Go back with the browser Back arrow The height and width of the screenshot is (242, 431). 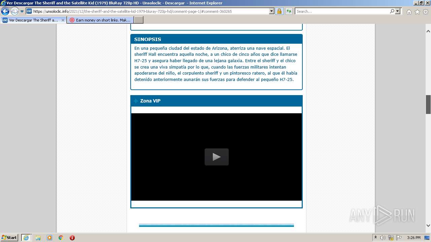[5, 11]
